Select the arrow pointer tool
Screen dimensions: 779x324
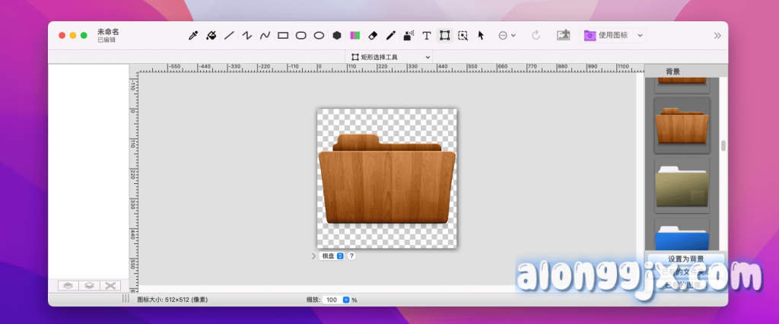[481, 35]
